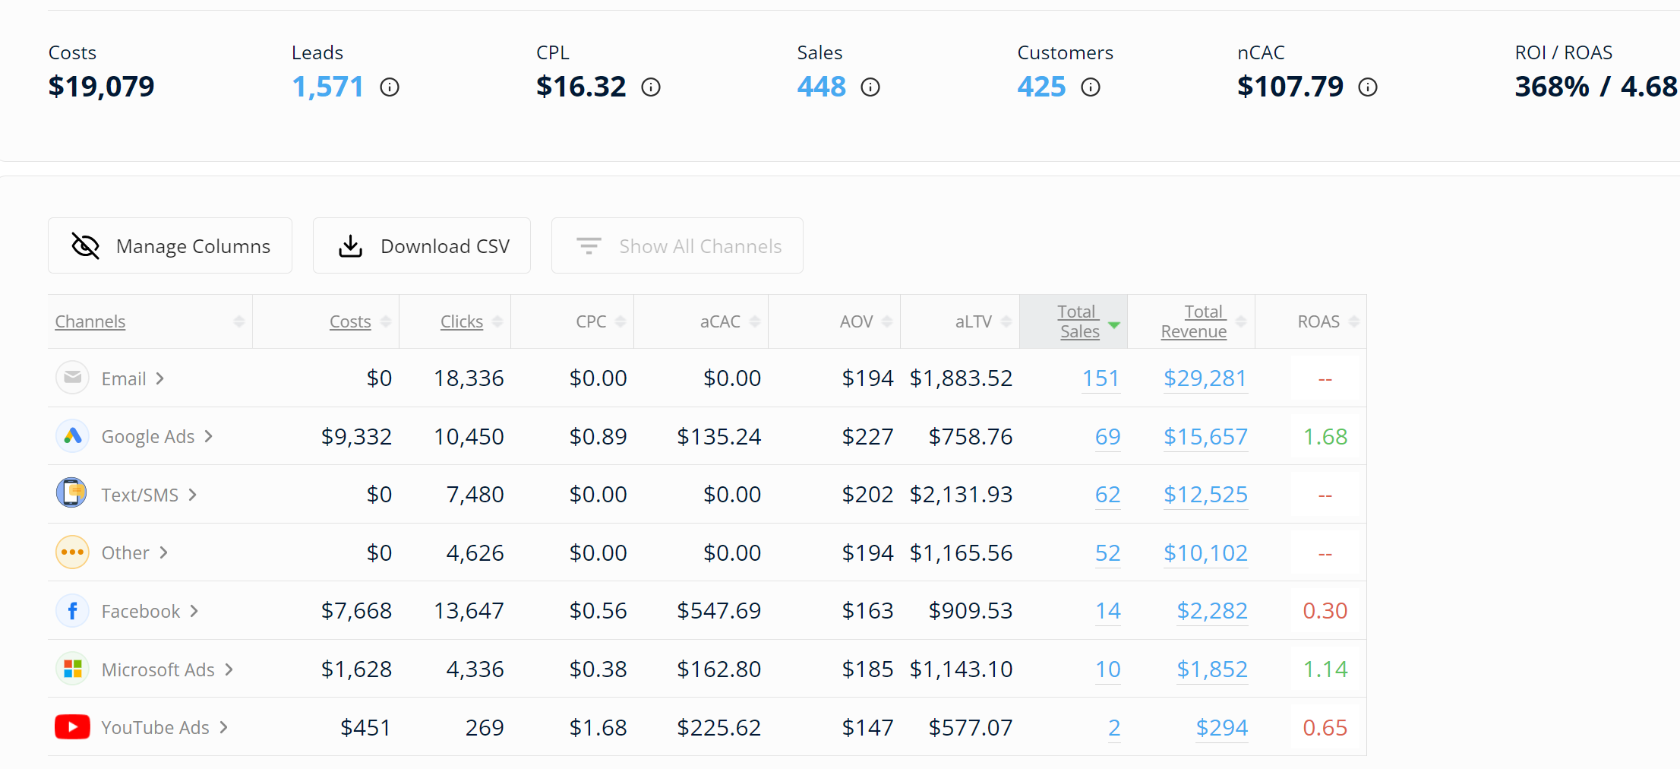Click the Google Ads logo icon
This screenshot has height=769, width=1680.
(x=73, y=436)
